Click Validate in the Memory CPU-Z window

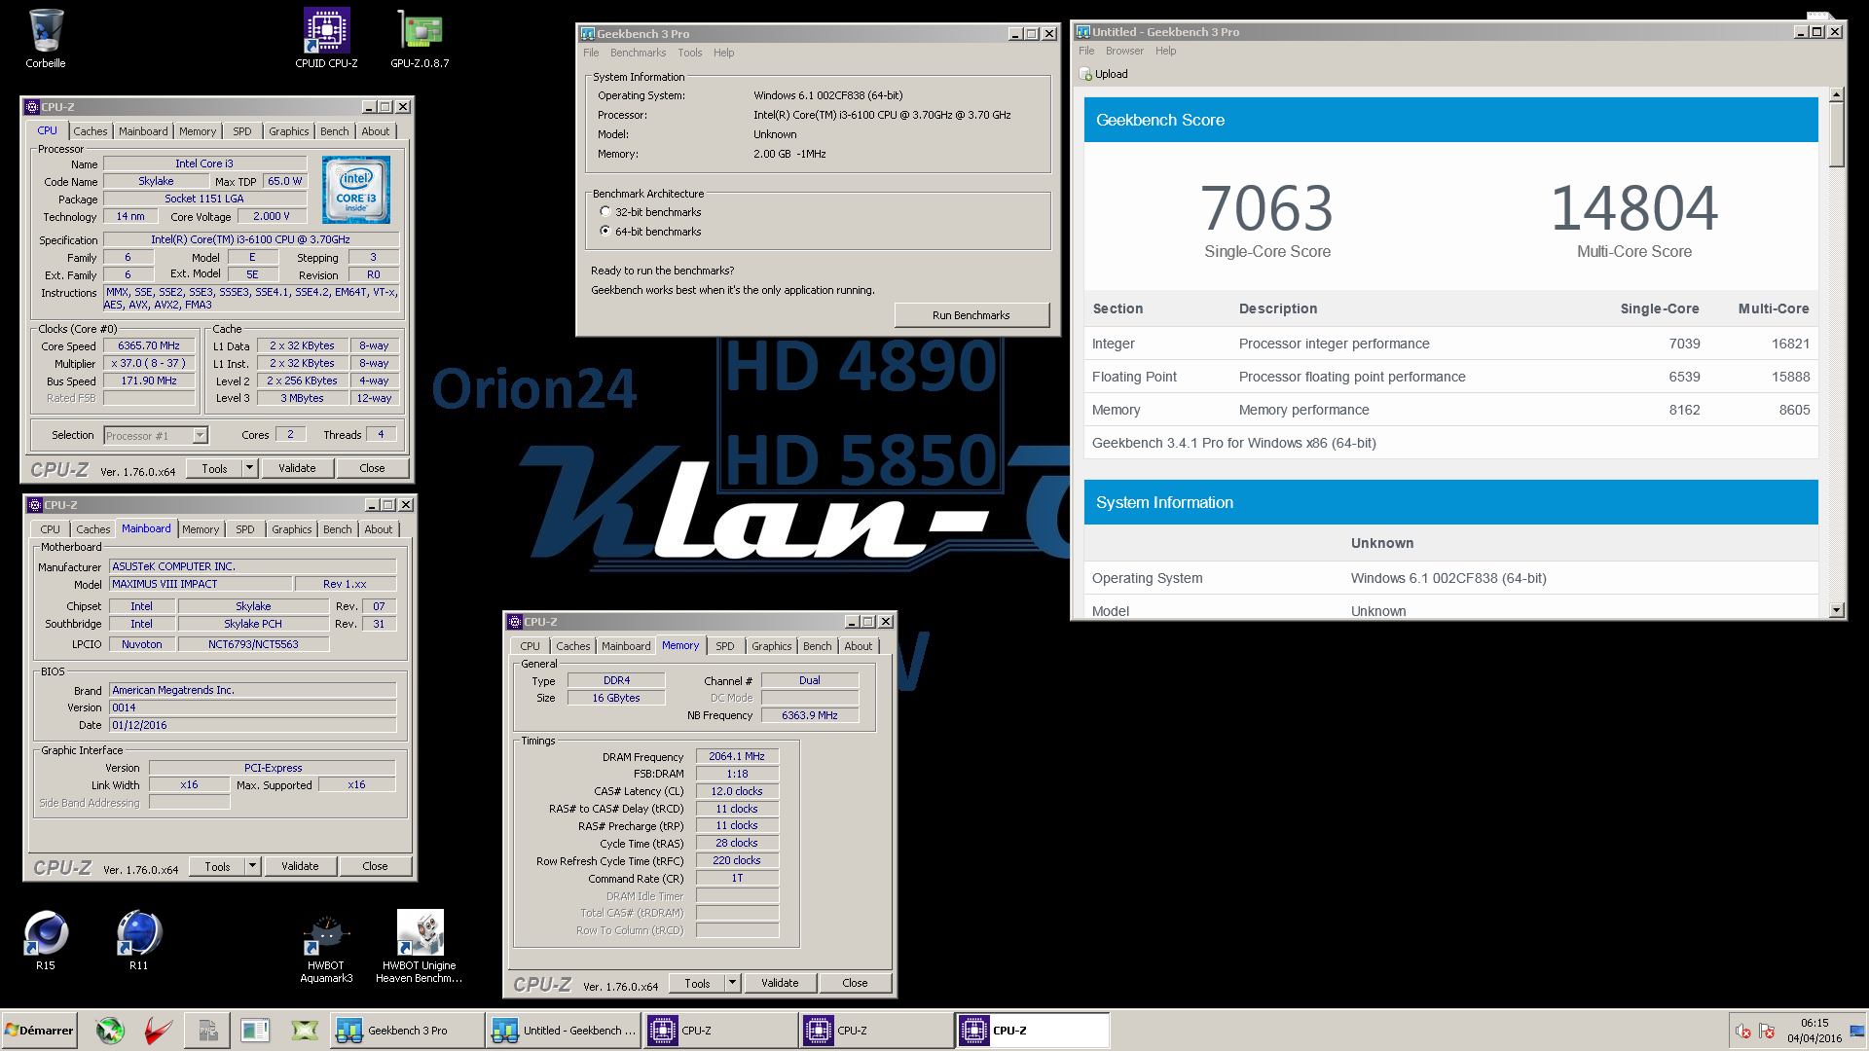780,983
